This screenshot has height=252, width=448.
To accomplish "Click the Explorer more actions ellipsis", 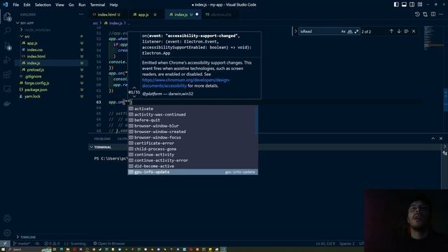I will click(81, 14).
